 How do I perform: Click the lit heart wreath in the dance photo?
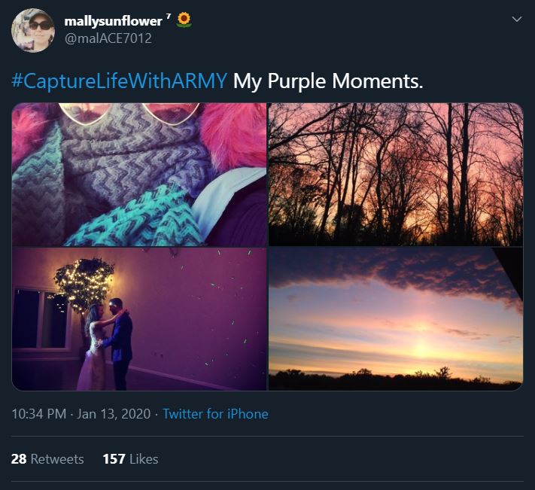[84, 283]
